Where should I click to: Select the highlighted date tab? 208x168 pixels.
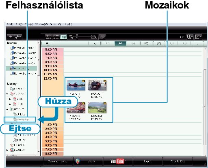pos(120,44)
